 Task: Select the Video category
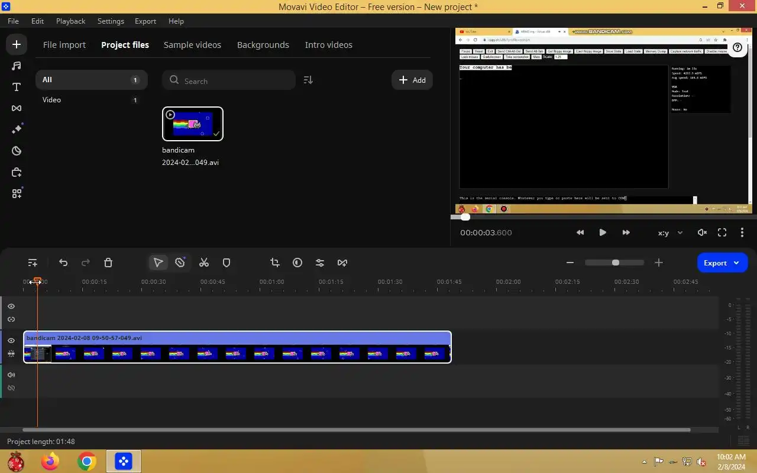92,100
